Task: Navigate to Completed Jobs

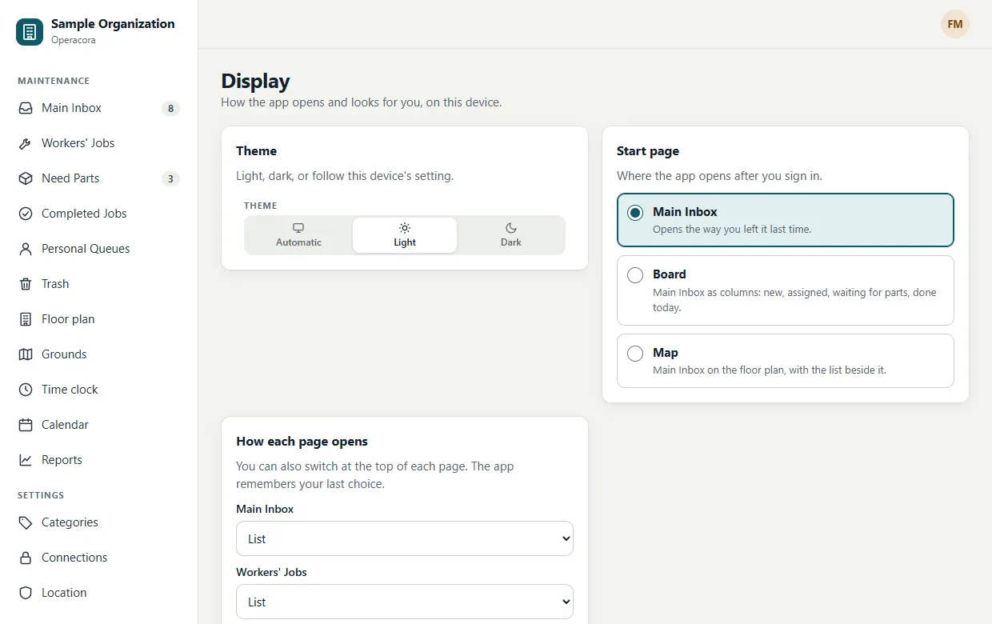Action: point(98,214)
